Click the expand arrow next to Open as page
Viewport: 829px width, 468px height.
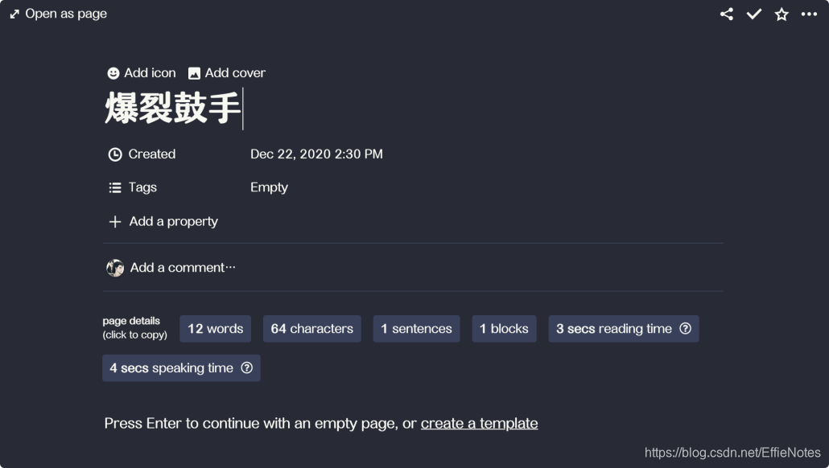click(14, 13)
